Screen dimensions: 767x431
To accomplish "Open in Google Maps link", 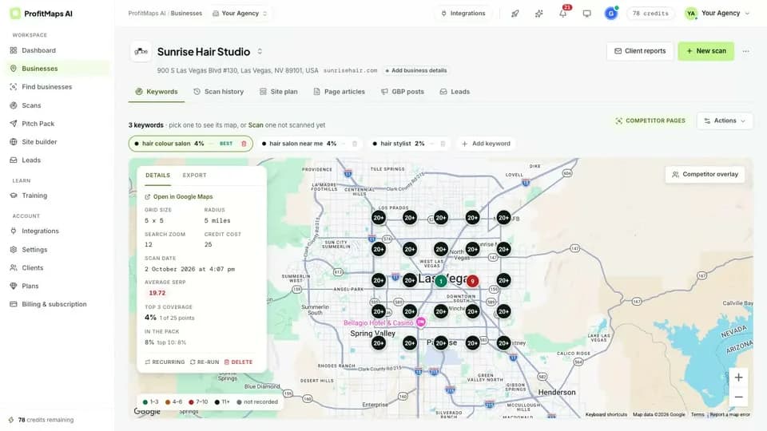I will pyautogui.click(x=178, y=197).
